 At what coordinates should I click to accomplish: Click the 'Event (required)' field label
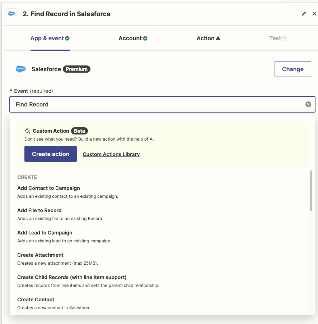tap(31, 91)
